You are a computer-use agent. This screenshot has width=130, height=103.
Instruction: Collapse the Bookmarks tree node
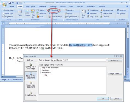[x=41, y=73]
